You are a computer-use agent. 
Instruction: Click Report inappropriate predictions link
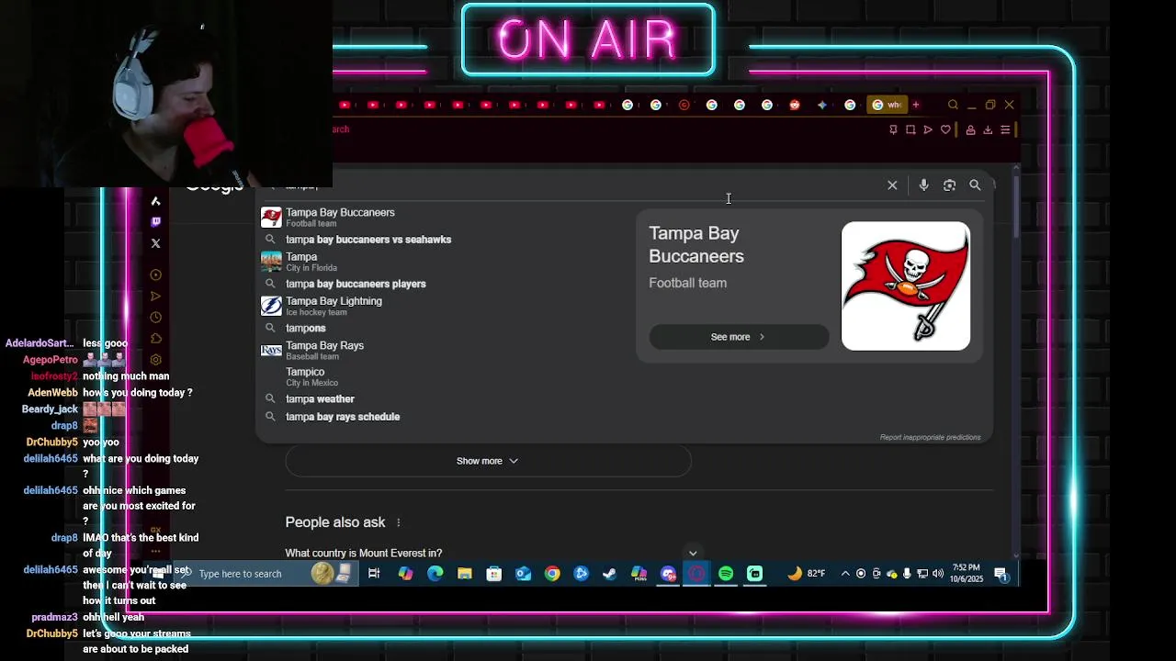pos(930,437)
